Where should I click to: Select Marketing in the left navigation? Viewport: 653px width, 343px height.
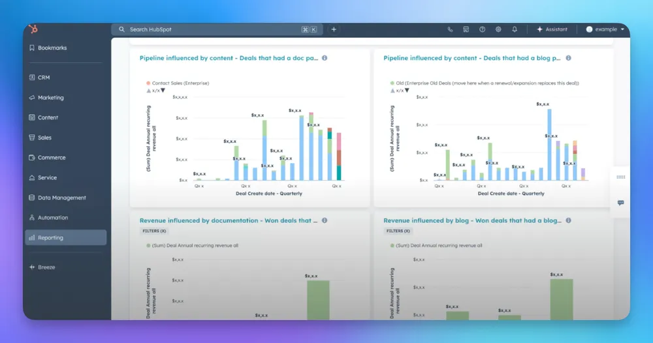click(x=50, y=98)
